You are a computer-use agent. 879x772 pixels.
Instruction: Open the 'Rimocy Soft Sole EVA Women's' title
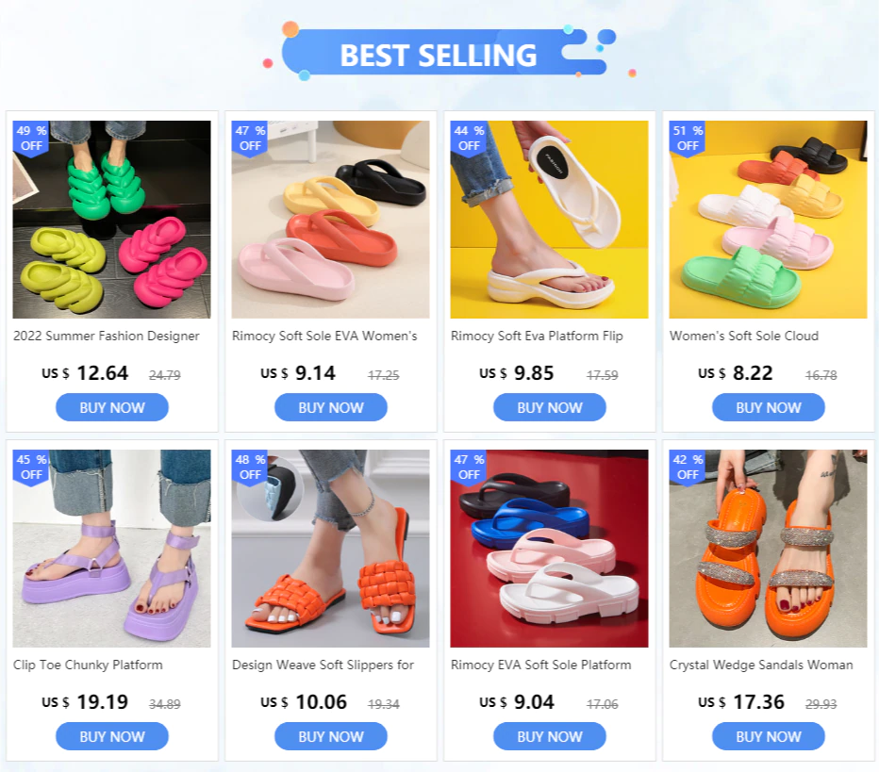click(324, 336)
